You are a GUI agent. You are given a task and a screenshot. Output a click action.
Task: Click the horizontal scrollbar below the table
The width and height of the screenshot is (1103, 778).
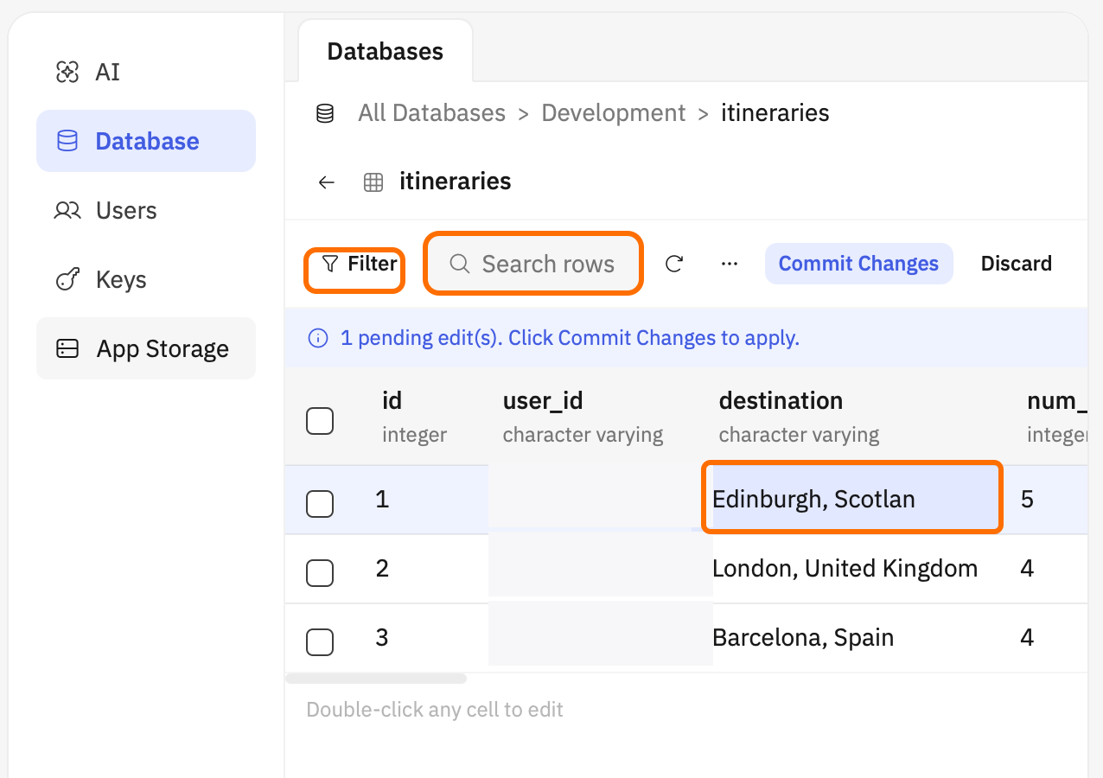376,679
